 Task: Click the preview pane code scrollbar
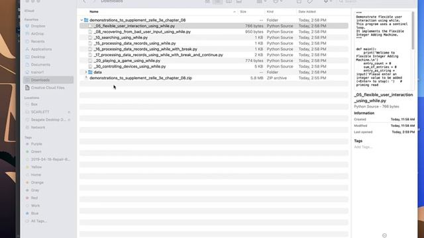click(x=413, y=31)
